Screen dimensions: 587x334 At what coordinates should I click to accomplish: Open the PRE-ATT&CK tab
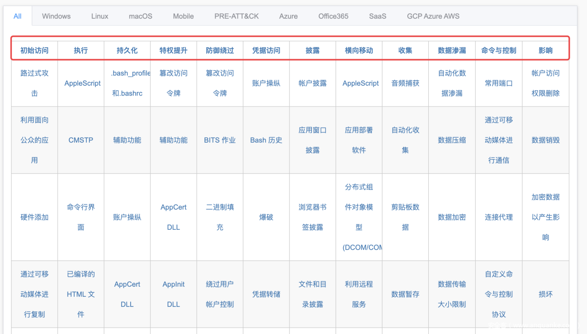click(237, 16)
